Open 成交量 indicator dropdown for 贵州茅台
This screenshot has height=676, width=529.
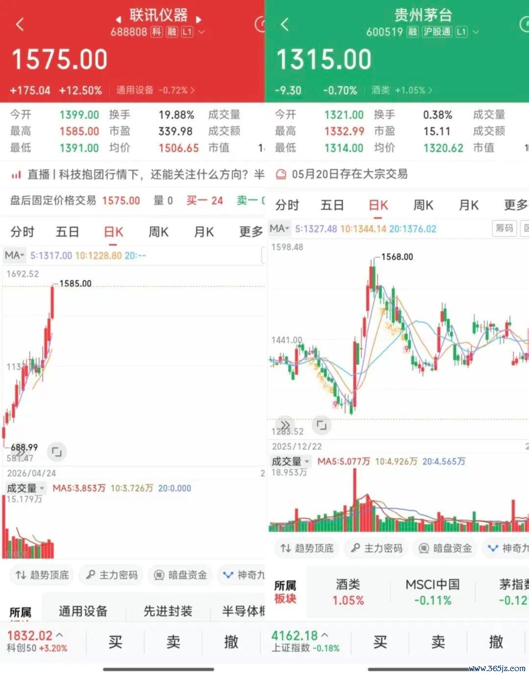point(291,462)
